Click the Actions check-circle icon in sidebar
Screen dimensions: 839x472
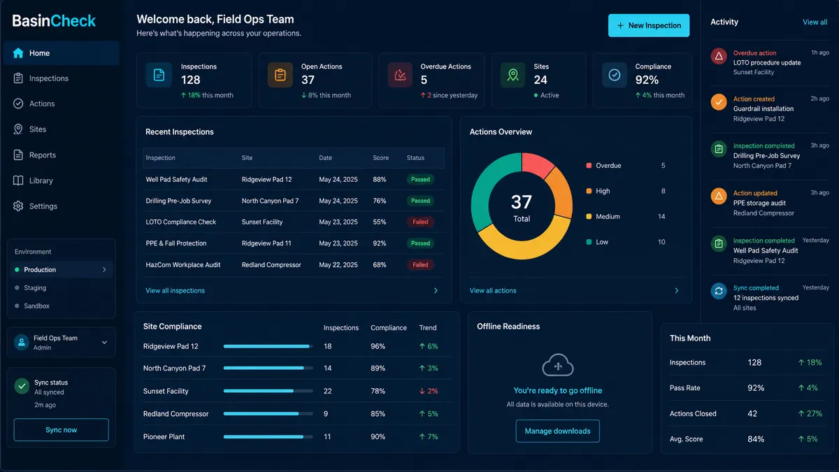coord(18,103)
